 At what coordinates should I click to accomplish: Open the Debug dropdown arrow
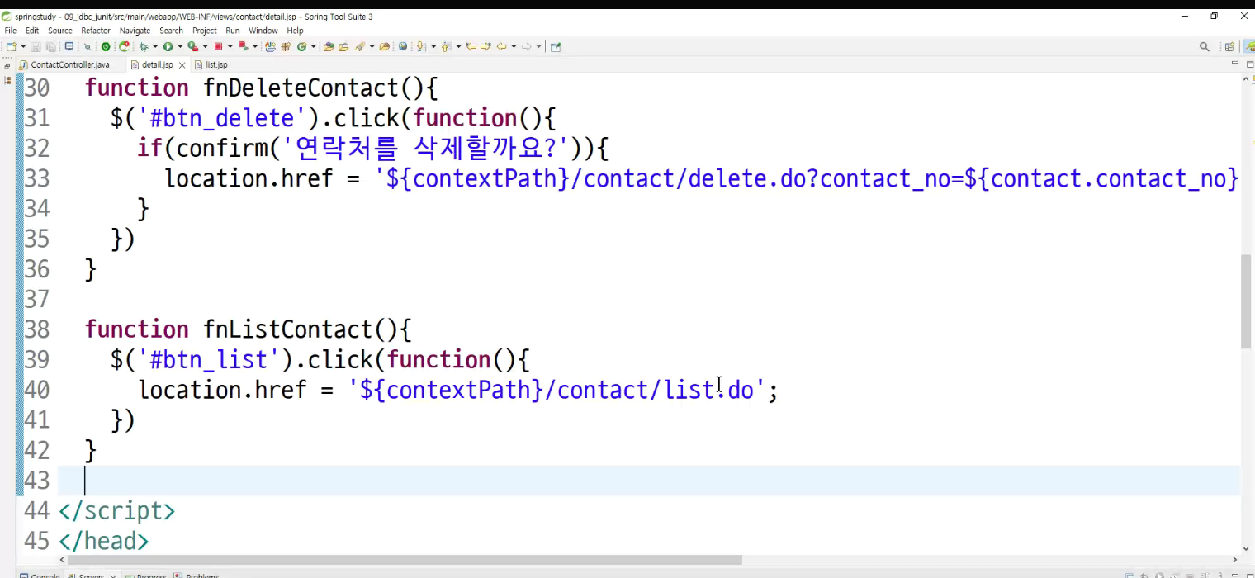click(x=155, y=47)
